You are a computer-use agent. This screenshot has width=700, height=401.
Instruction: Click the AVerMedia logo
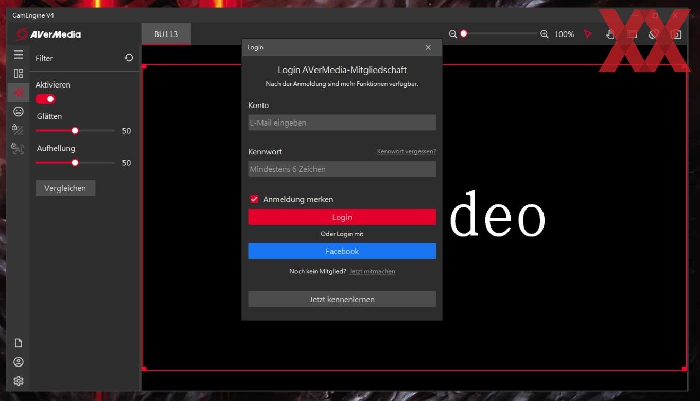click(x=49, y=34)
